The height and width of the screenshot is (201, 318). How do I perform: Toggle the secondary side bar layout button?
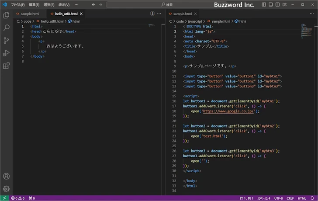[x=278, y=4]
